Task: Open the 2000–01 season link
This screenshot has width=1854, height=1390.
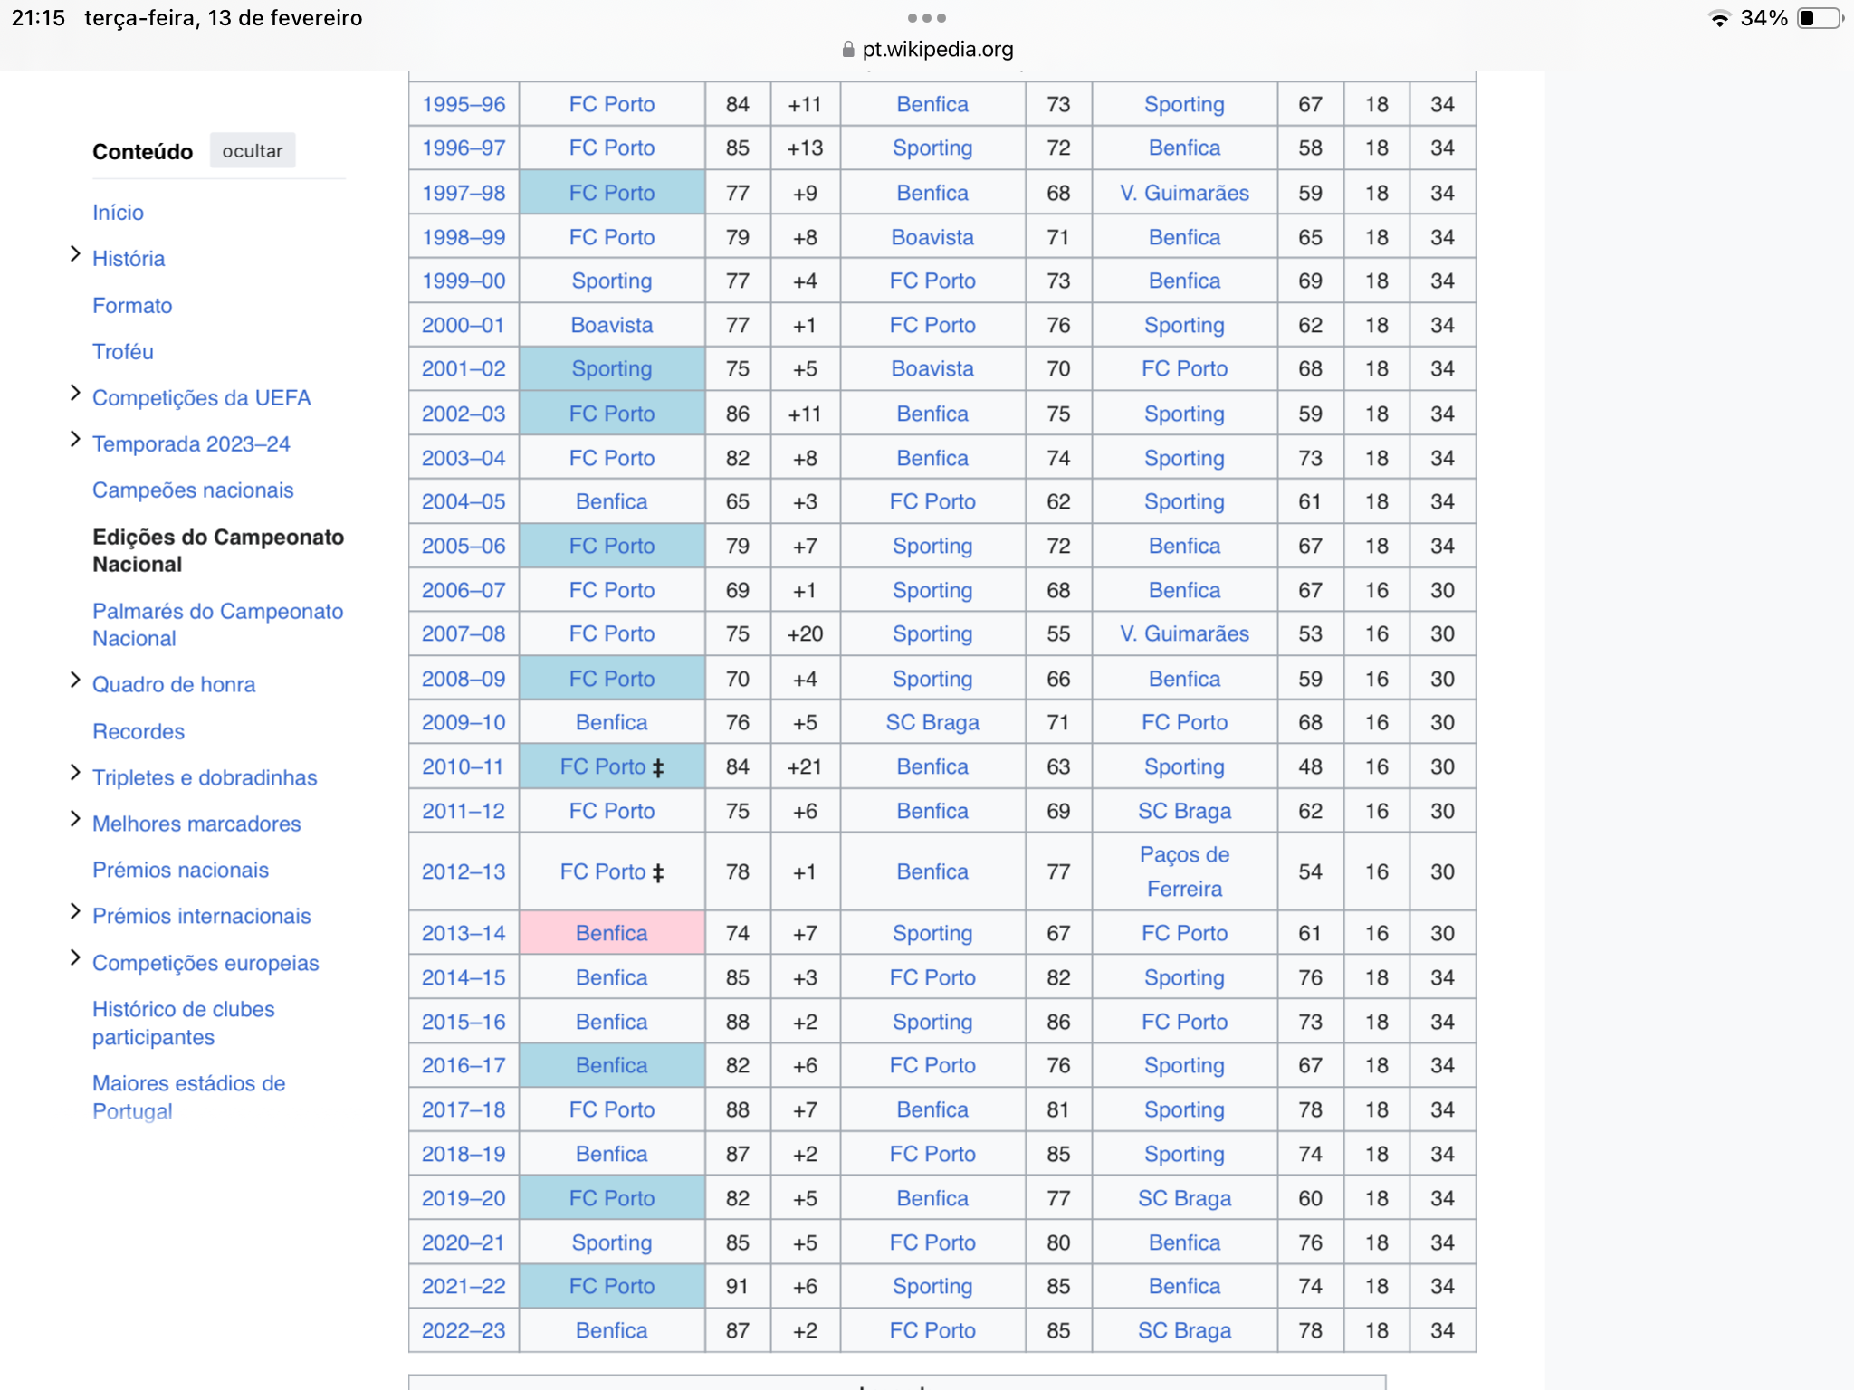Action: click(463, 325)
